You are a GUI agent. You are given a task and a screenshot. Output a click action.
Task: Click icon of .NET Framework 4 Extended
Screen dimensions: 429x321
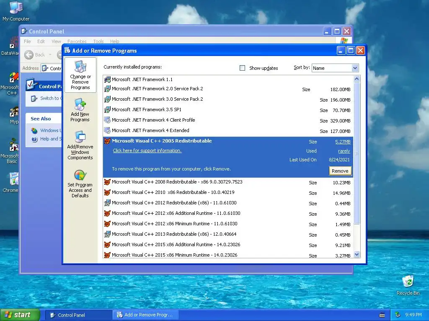(x=107, y=130)
